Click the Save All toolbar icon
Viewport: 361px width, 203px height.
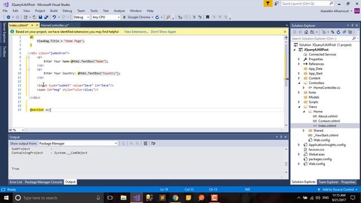click(46, 17)
